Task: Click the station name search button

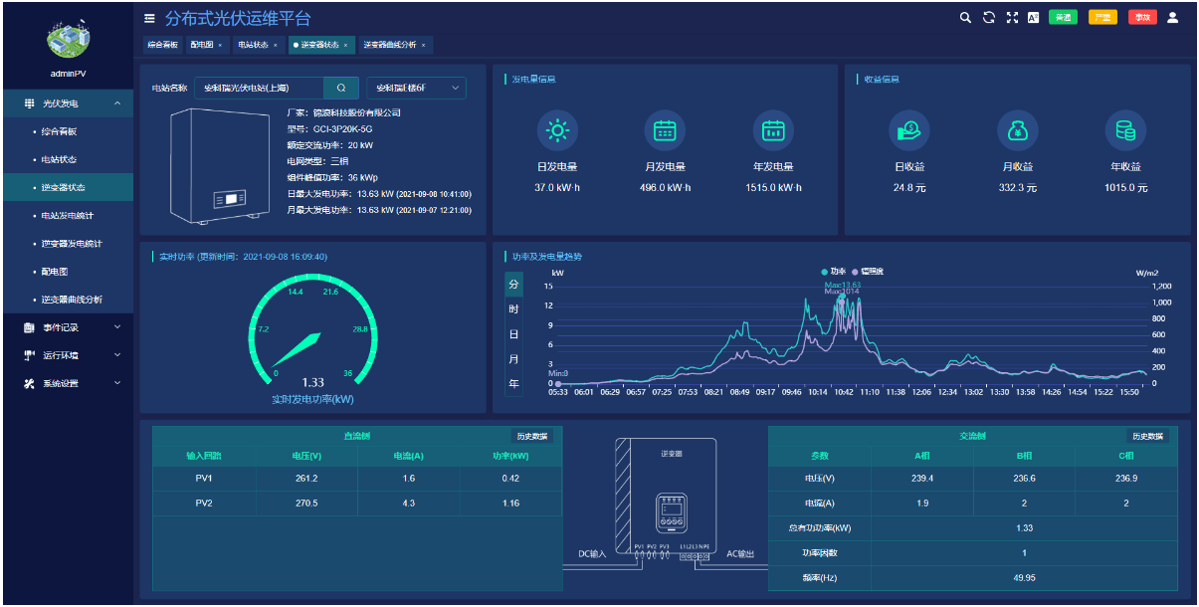Action: (x=341, y=88)
